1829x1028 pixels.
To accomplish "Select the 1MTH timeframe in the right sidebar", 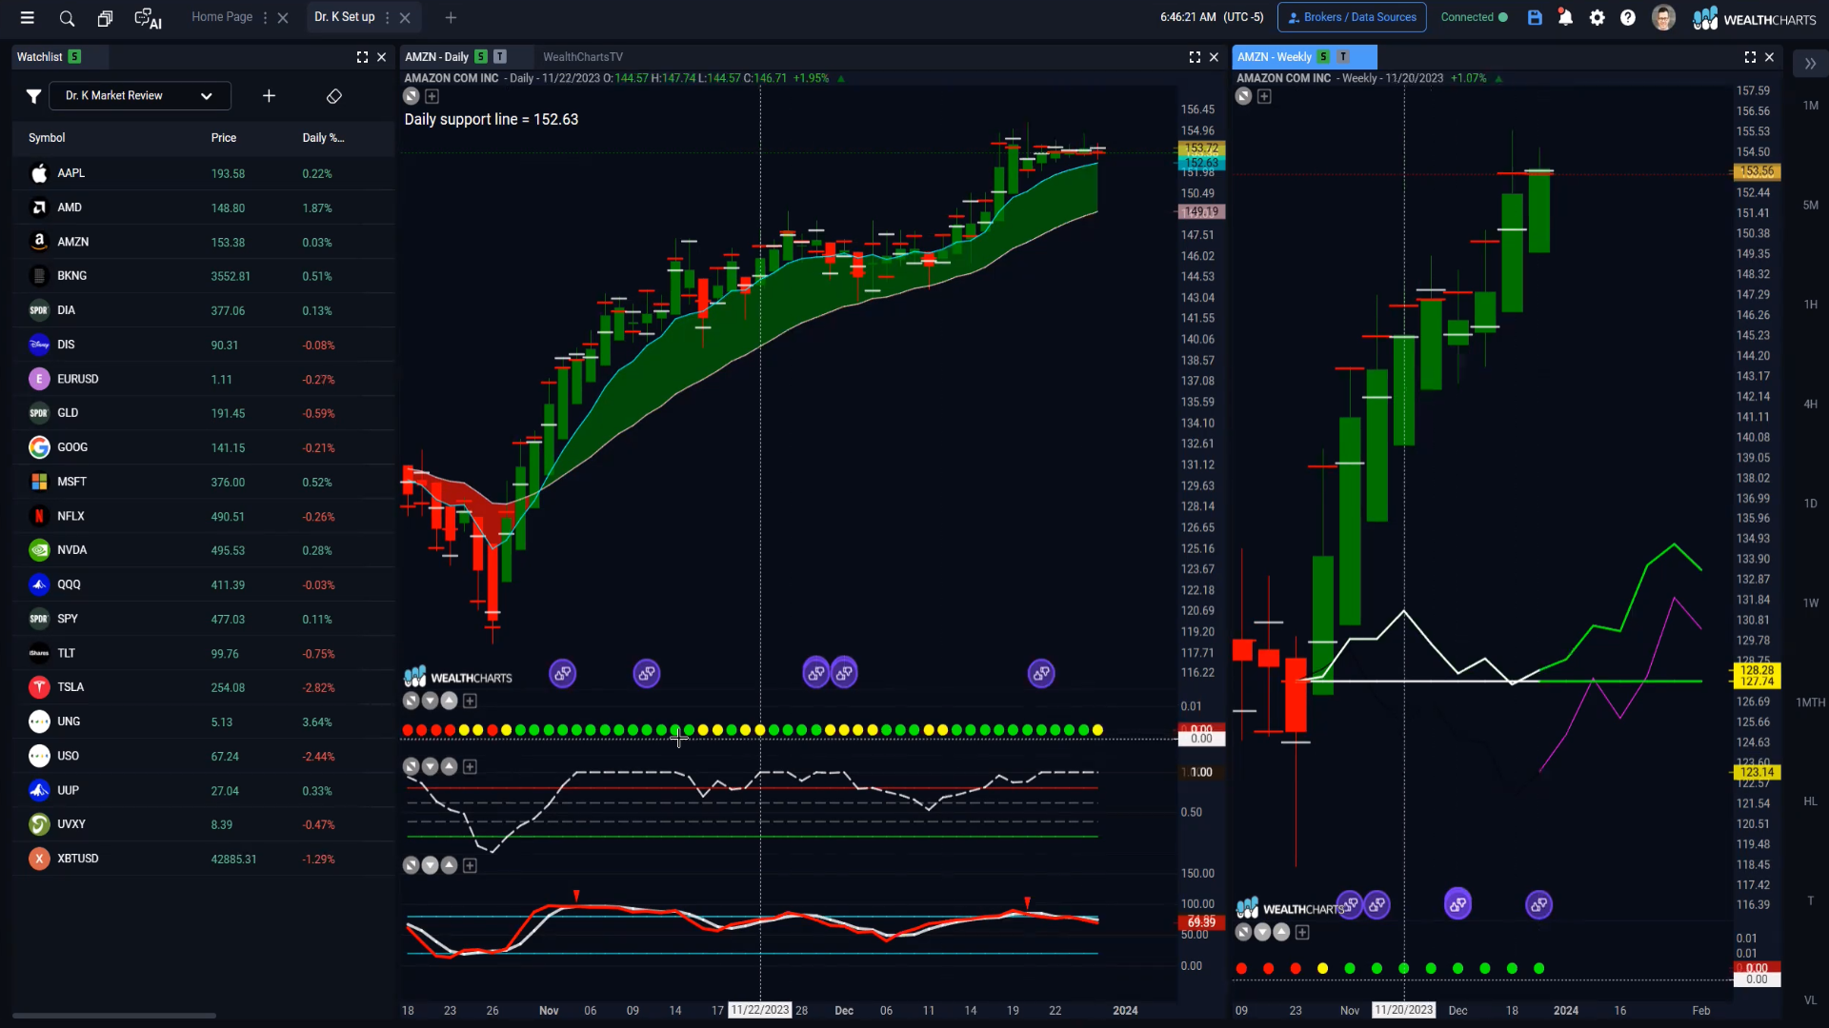I will [x=1810, y=703].
